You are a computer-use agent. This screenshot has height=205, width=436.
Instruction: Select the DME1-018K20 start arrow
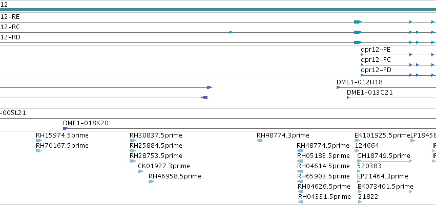click(x=66, y=128)
